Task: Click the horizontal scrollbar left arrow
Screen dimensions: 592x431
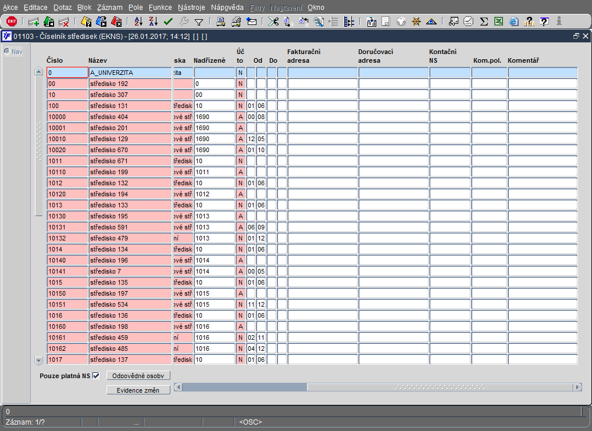Action: [178, 387]
